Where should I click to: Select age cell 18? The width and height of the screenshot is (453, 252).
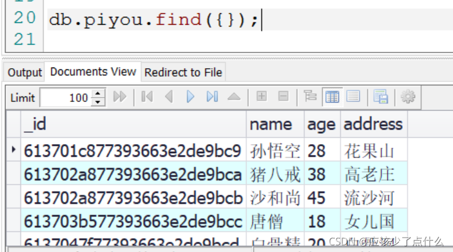pyautogui.click(x=323, y=221)
